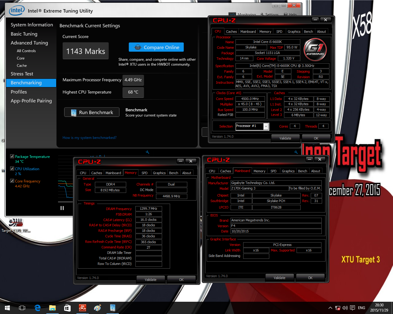Open the volume tray icon
This screenshot has width=393, height=314.
tap(345, 308)
